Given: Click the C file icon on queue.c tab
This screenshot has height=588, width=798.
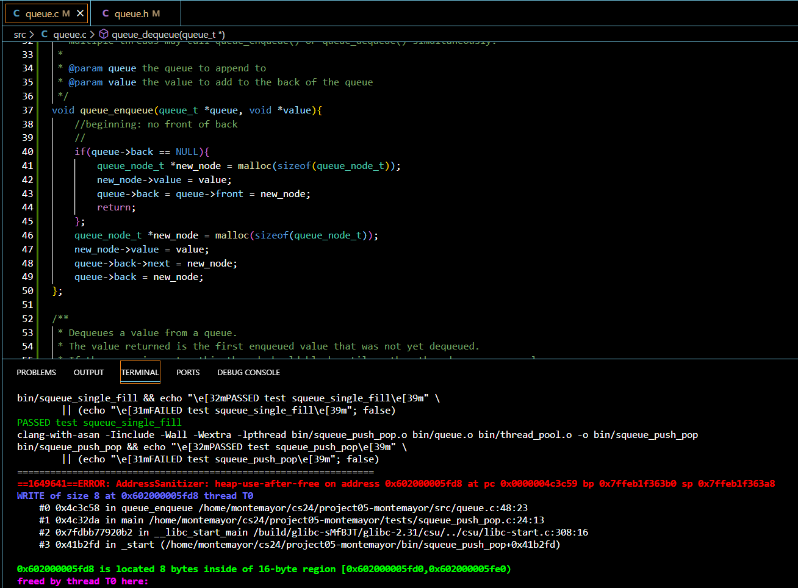Looking at the screenshot, I should pyautogui.click(x=16, y=13).
